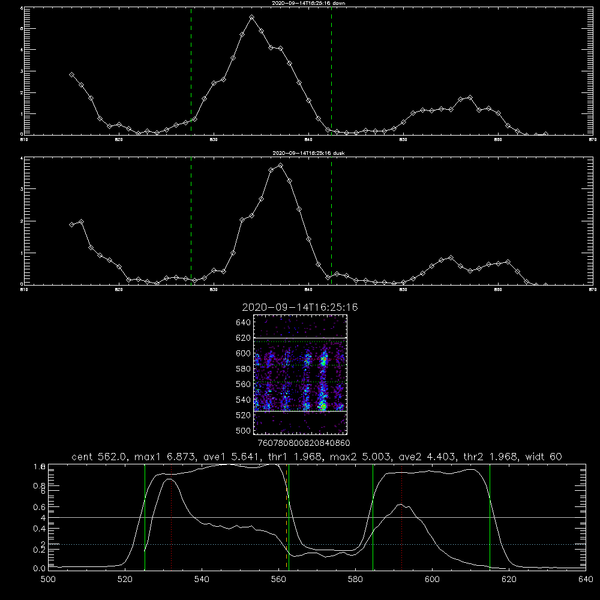
Task: Click the first data point of the dawn curve
Action: pyautogui.click(x=71, y=75)
